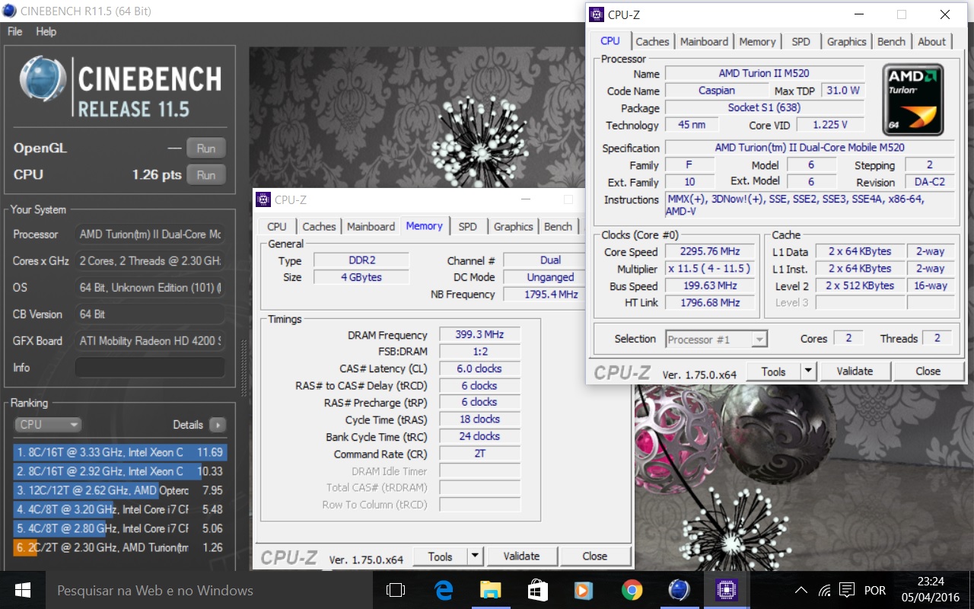Run the OpenGL benchmark
This screenshot has width=974, height=609.
coord(206,148)
